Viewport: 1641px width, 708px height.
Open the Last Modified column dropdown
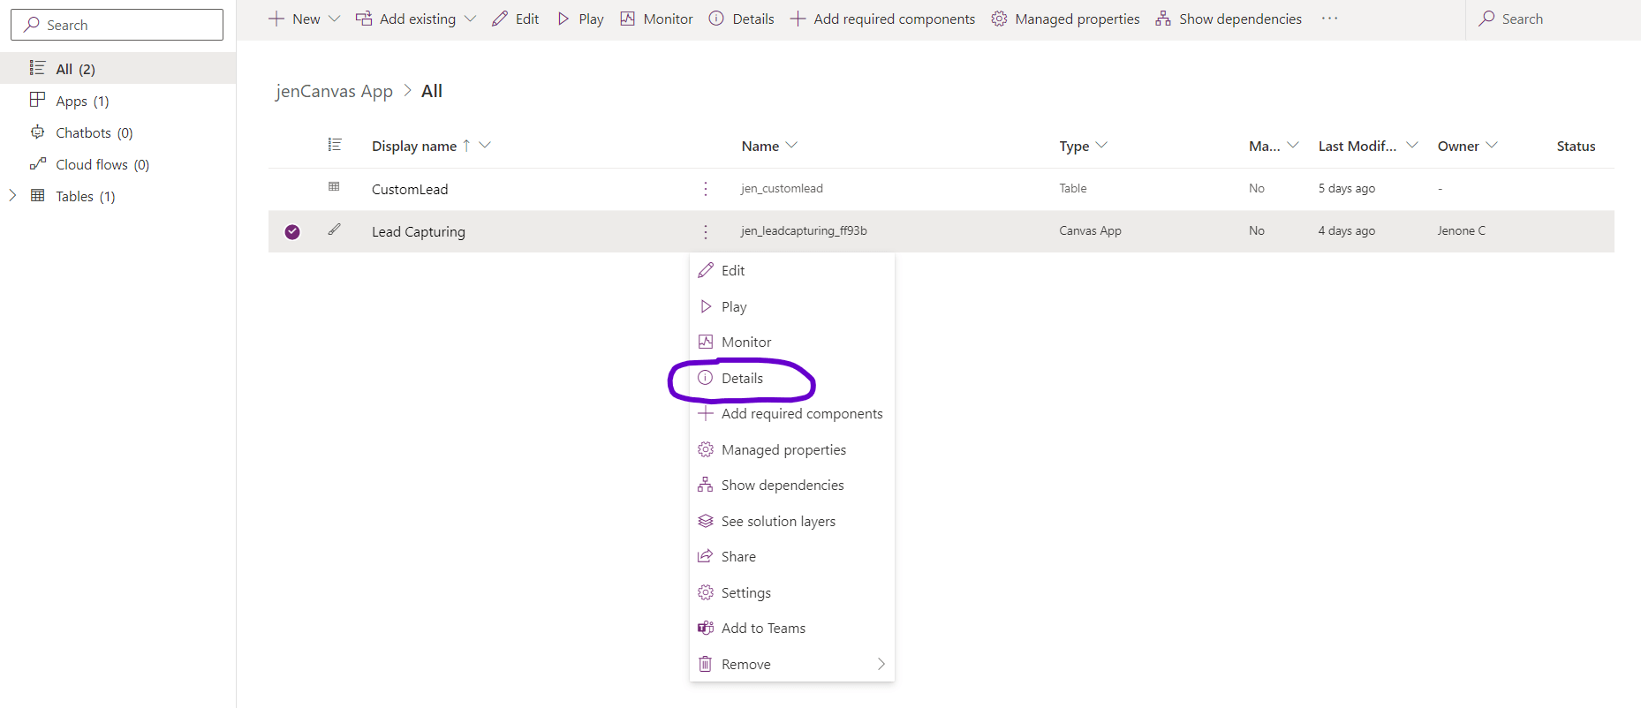coord(1412,145)
